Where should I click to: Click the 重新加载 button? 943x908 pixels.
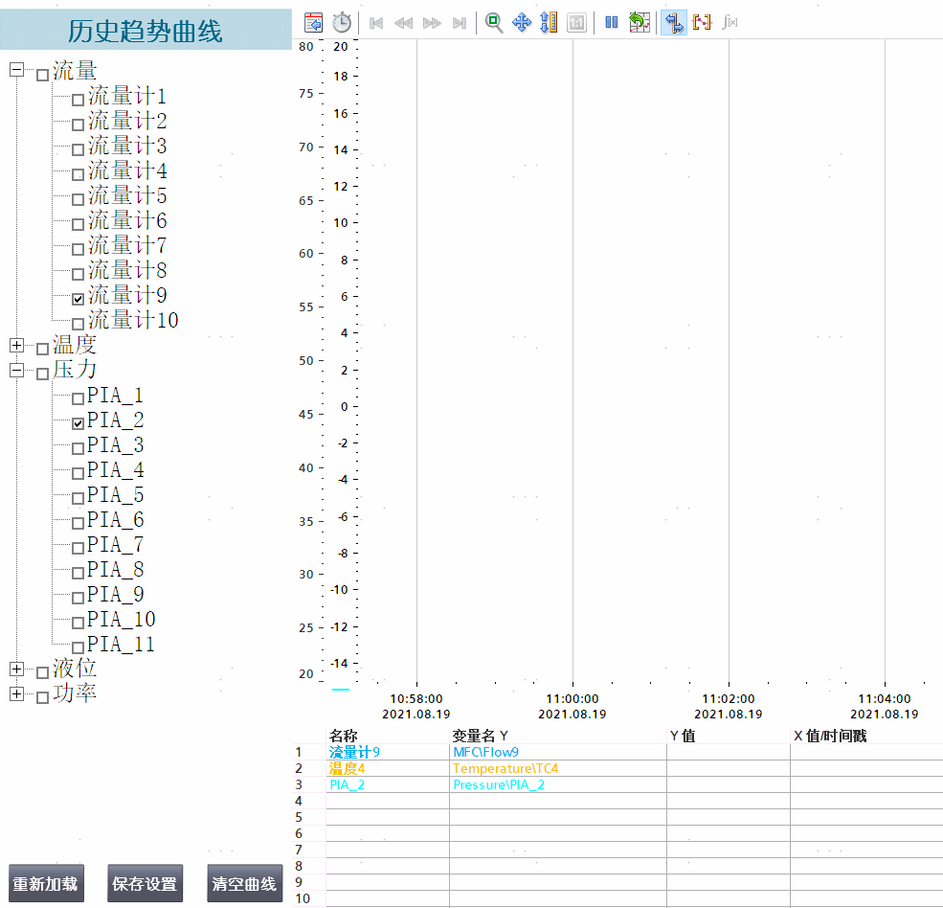pos(46,883)
